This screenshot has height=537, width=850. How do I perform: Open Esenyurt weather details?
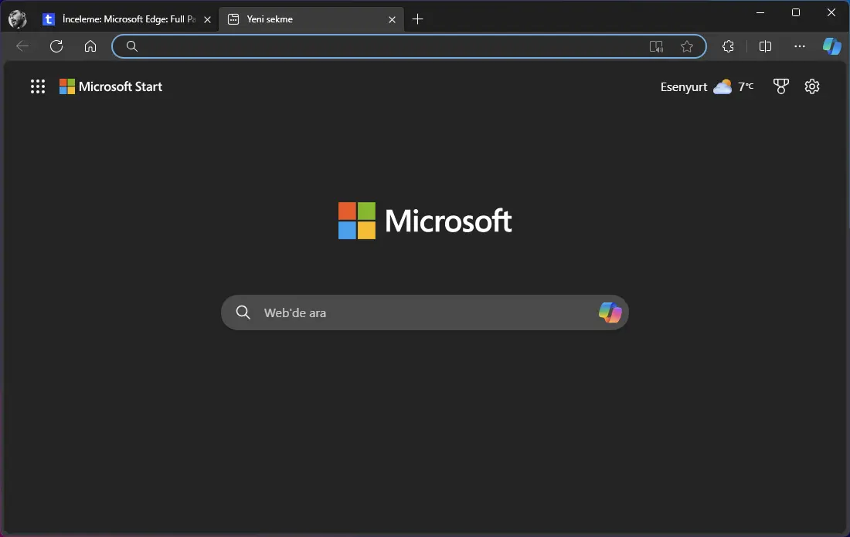tap(707, 86)
